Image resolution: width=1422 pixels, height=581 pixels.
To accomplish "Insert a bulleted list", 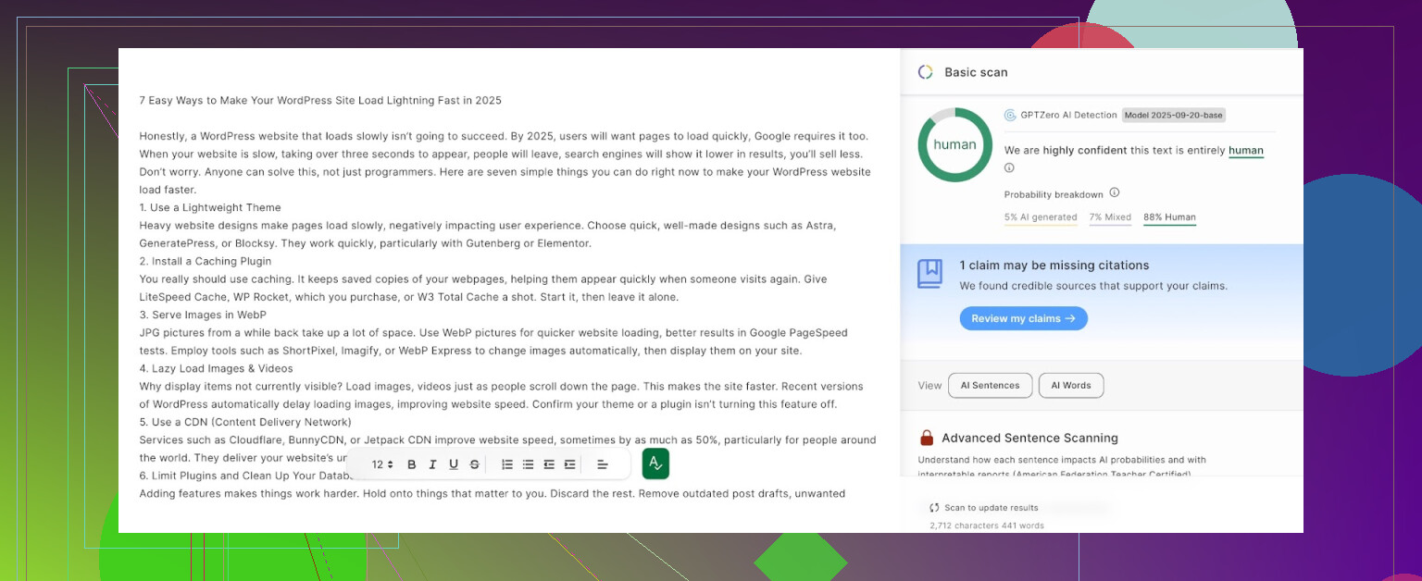I will click(x=528, y=464).
